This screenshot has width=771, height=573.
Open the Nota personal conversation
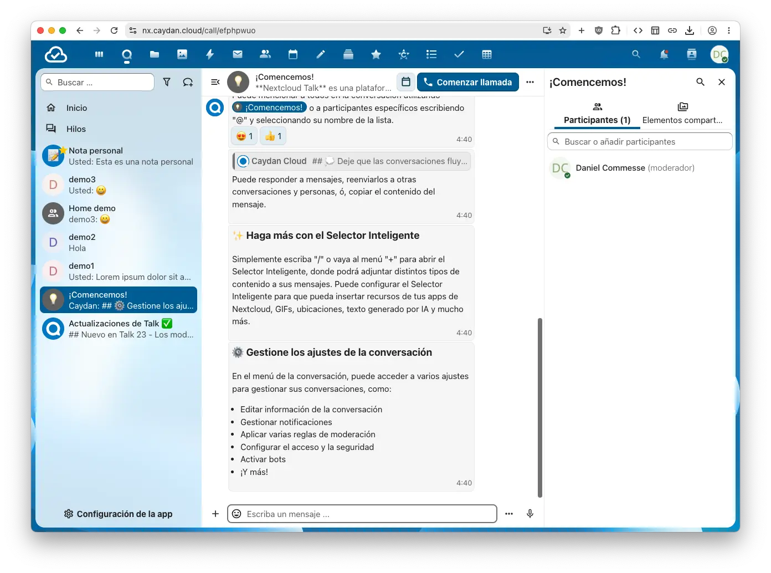pyautogui.click(x=119, y=156)
